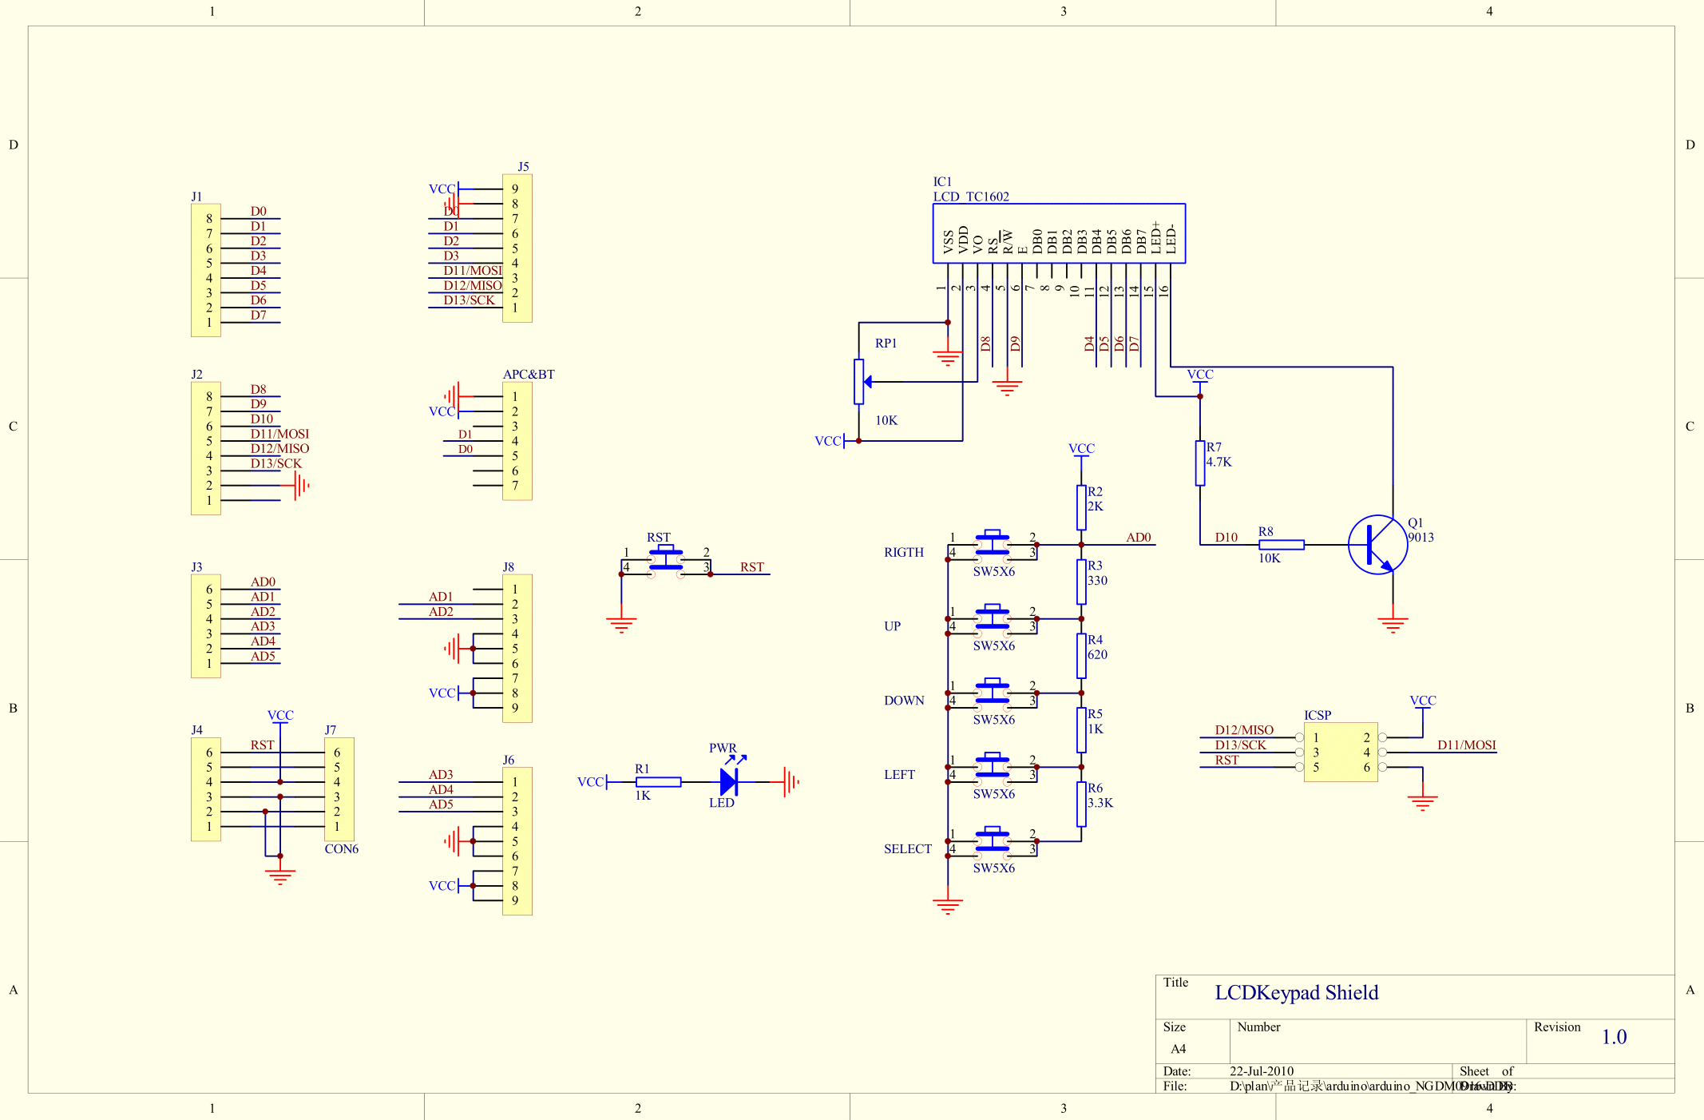Select the ICSP header component
The height and width of the screenshot is (1120, 1704).
[x=1340, y=752]
